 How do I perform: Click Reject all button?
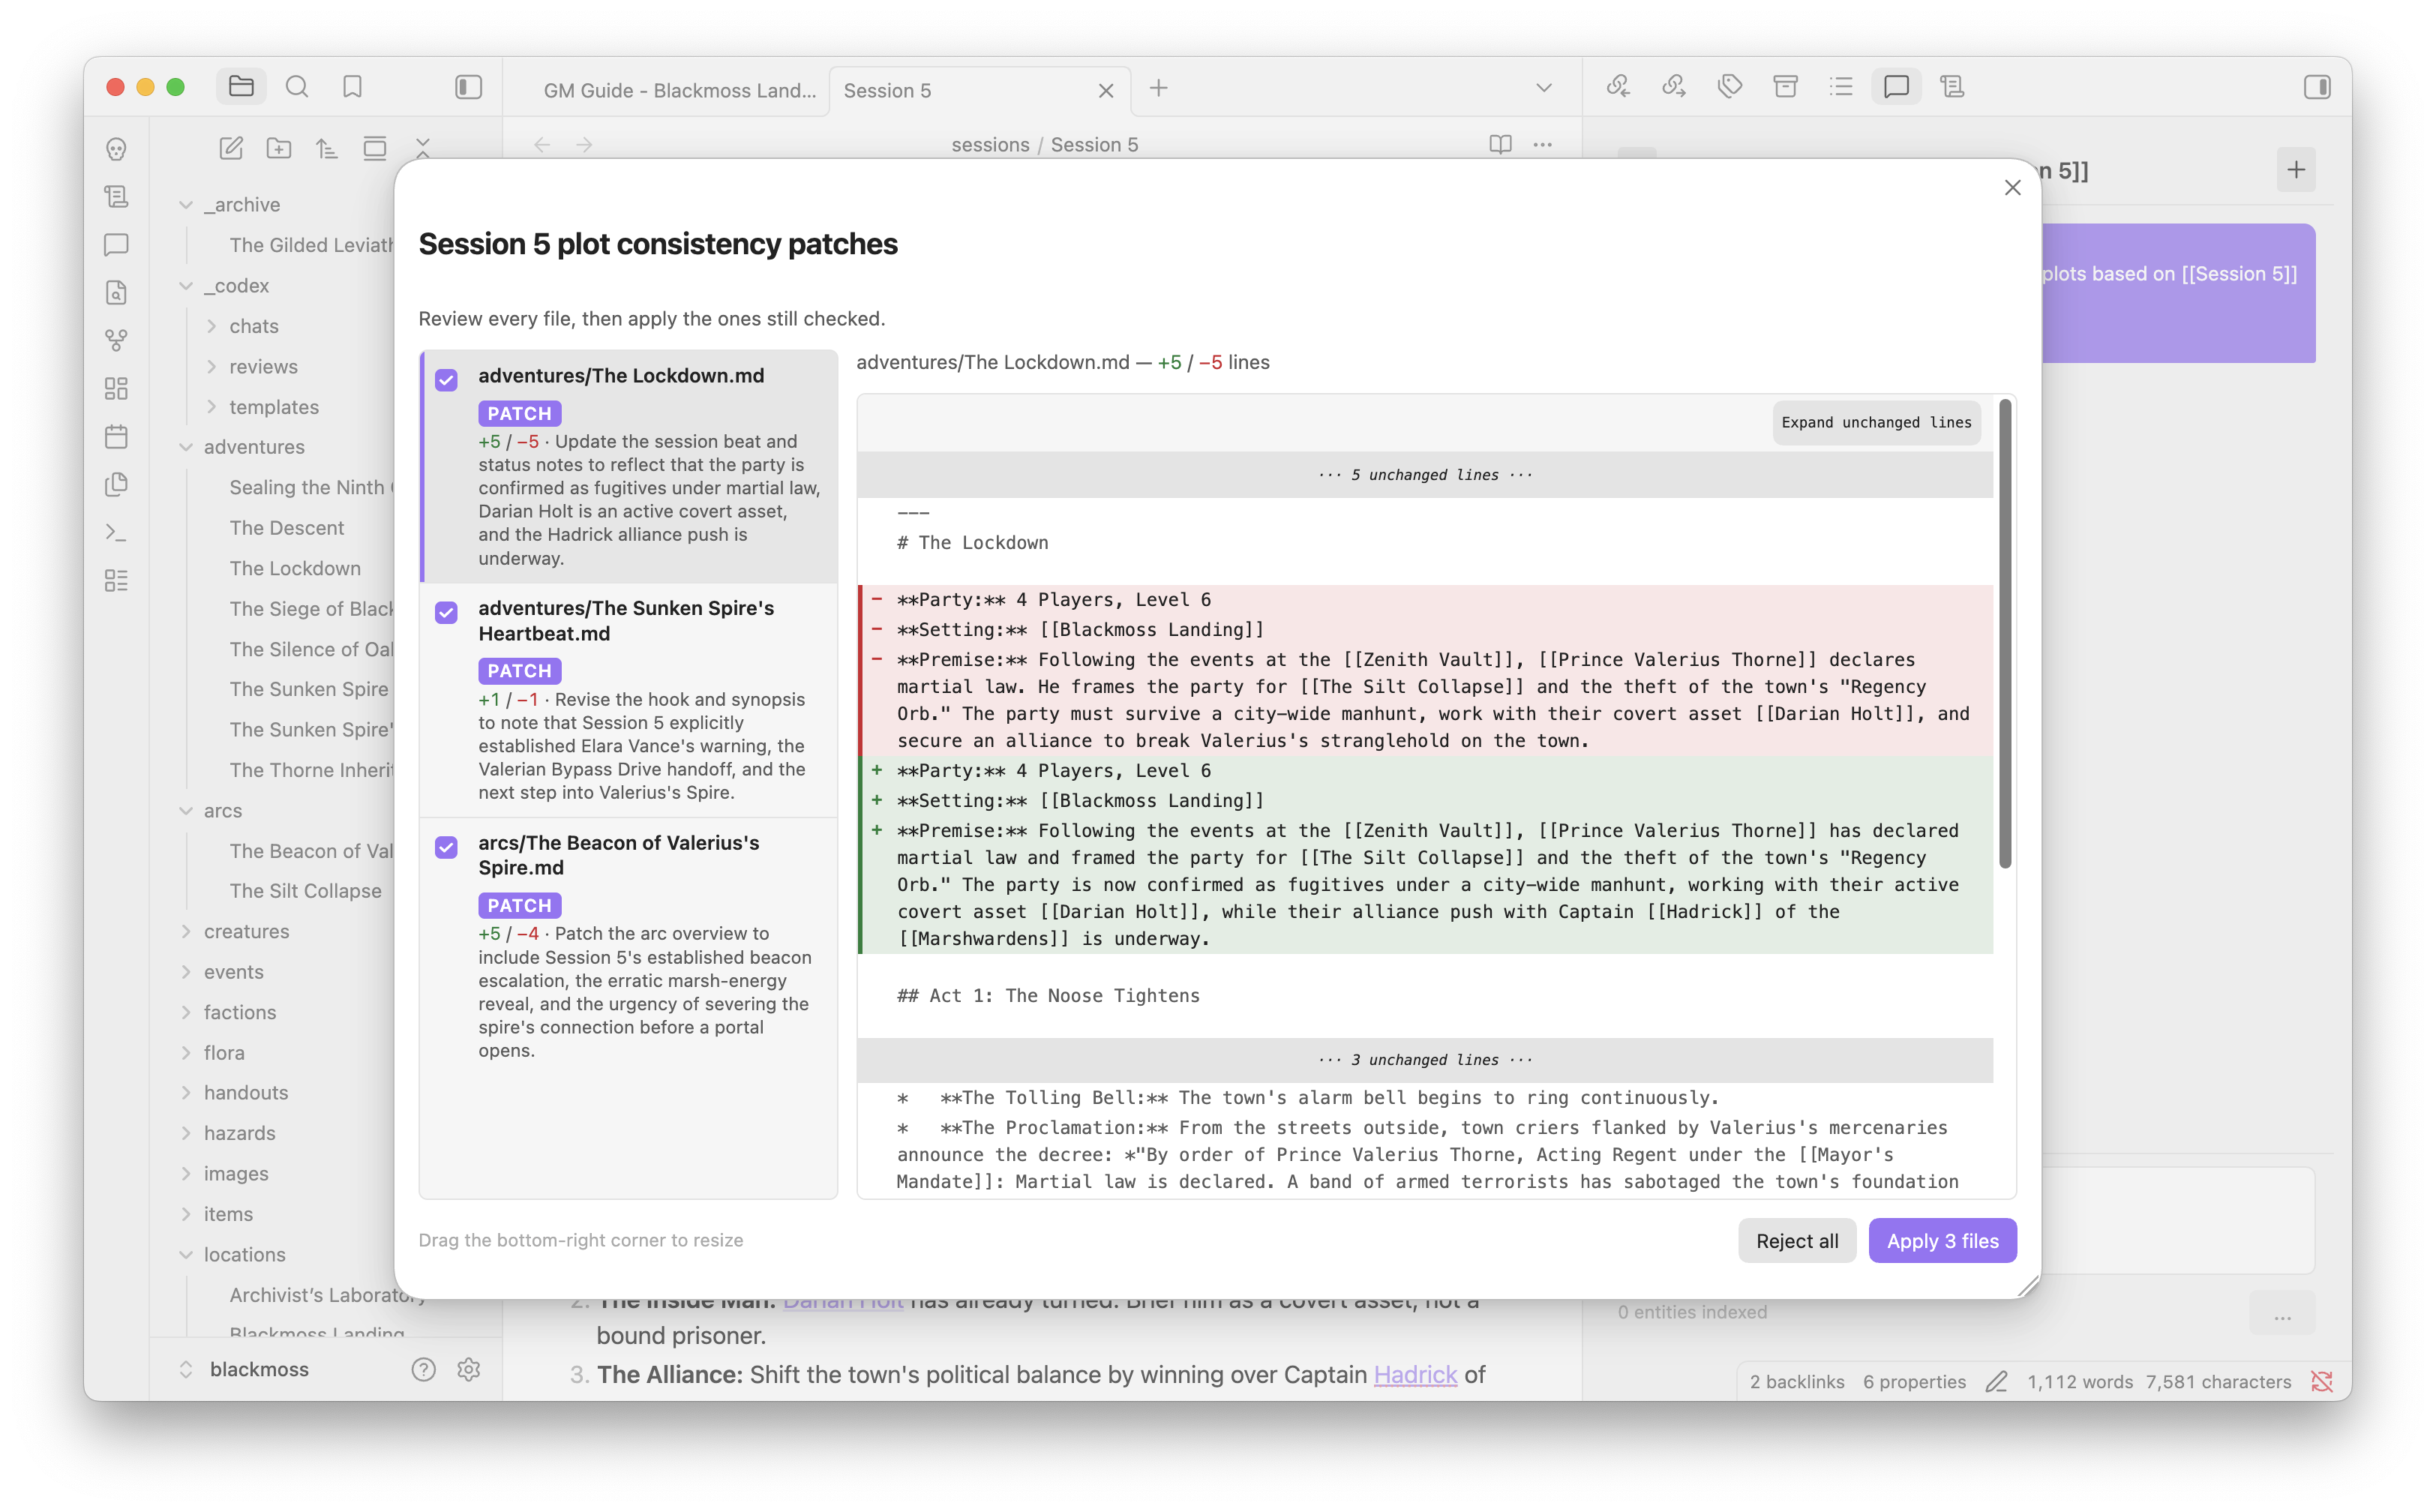point(1796,1240)
